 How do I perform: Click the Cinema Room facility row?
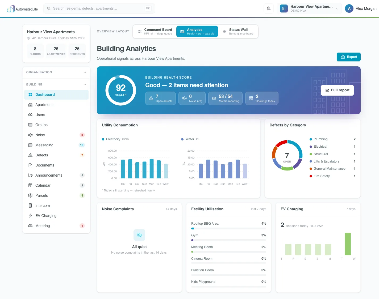coord(229,260)
